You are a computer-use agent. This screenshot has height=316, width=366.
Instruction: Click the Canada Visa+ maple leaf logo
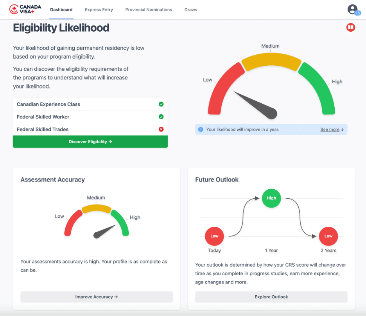(x=13, y=9)
